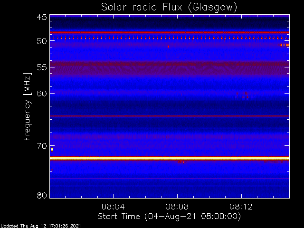Click the 'Frequency [MHz]' vertical axis title
The height and width of the screenshot is (228, 304).
click(x=27, y=106)
